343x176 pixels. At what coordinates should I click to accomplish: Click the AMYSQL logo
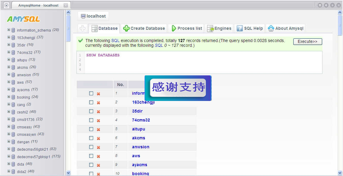pyautogui.click(x=23, y=19)
